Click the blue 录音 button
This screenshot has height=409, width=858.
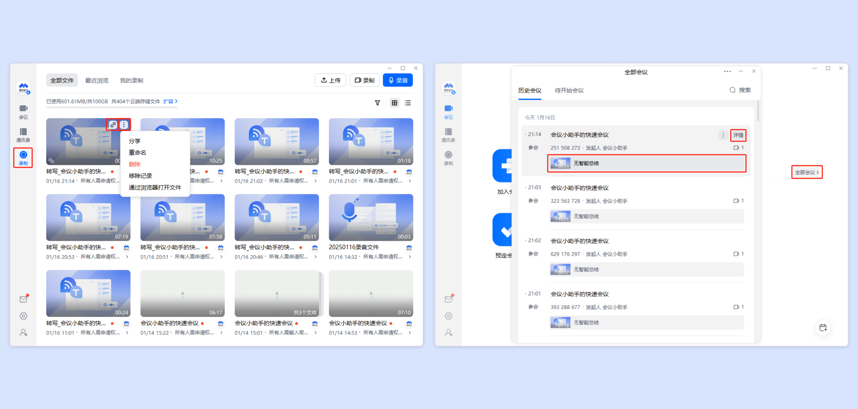tap(398, 80)
